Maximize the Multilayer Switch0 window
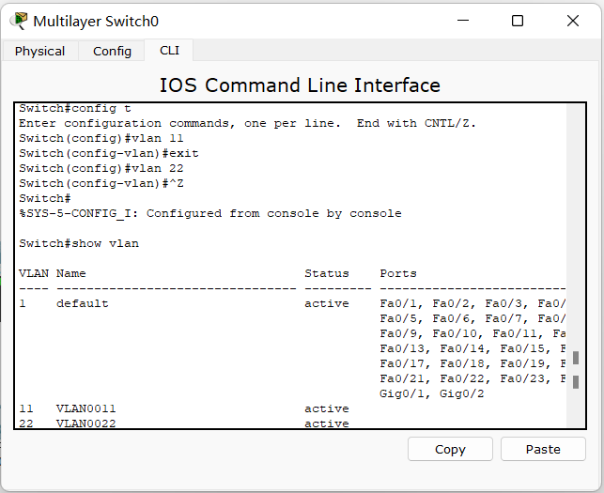 518,21
